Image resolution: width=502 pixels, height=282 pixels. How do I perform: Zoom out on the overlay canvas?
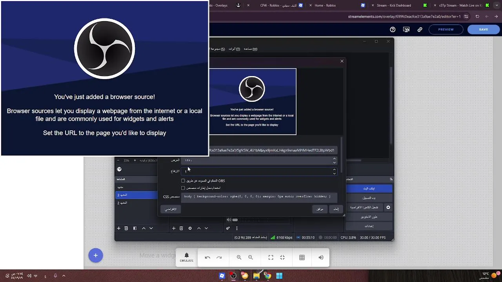251,257
